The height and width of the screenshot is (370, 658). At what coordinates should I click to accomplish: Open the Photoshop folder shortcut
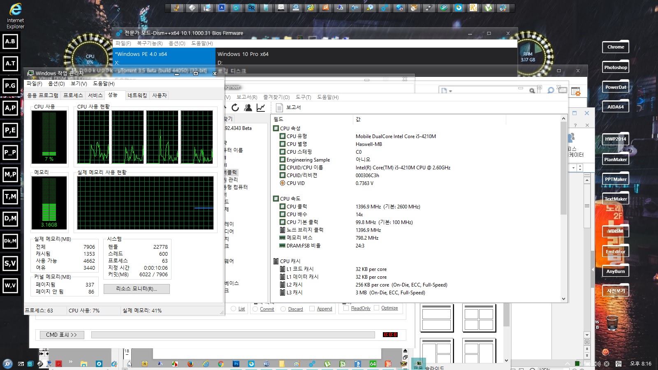tap(616, 67)
